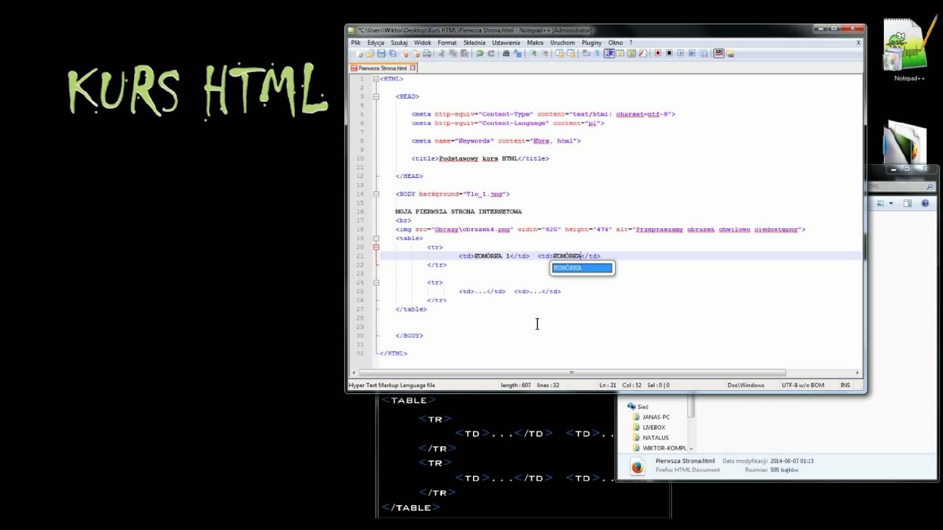
Task: Click the Copy toolbar icon
Action: [x=453, y=53]
